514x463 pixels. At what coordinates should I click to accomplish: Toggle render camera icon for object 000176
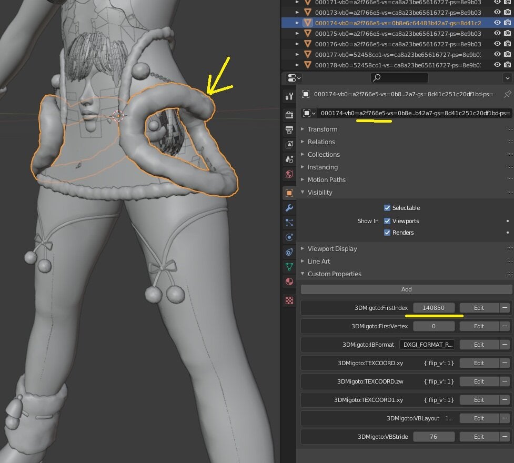click(x=508, y=44)
